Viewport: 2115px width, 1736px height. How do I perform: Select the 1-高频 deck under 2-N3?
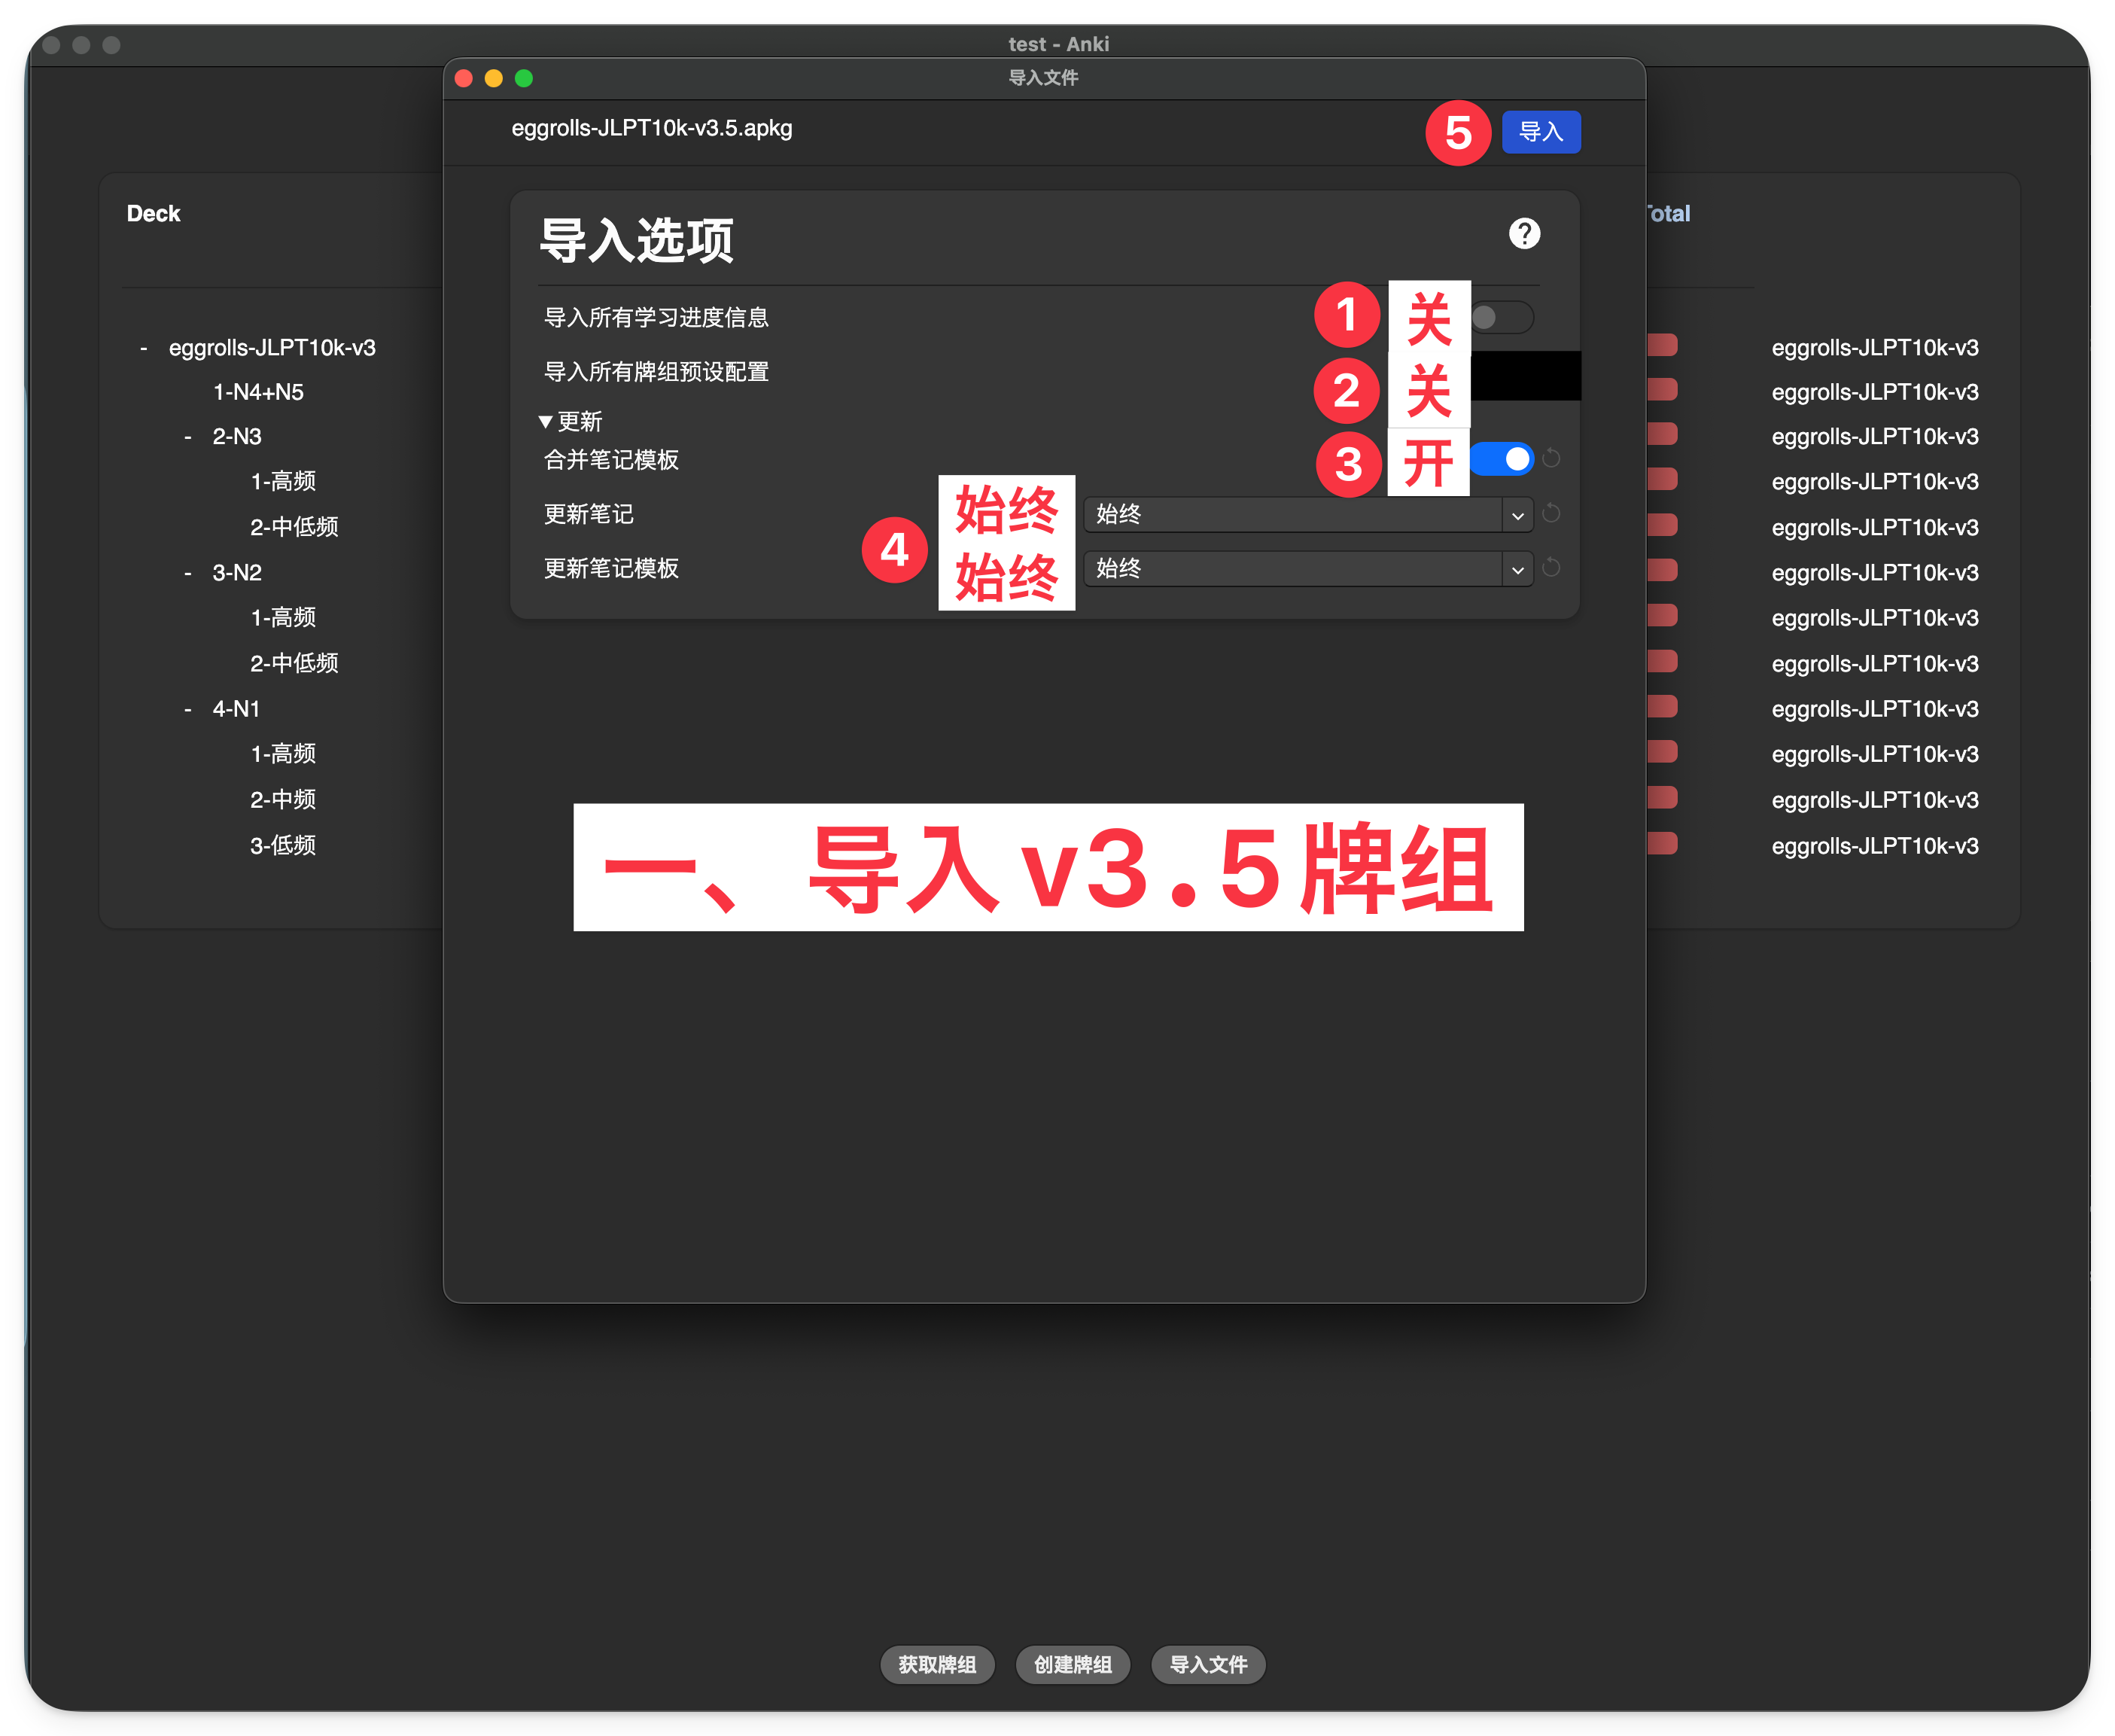point(283,481)
